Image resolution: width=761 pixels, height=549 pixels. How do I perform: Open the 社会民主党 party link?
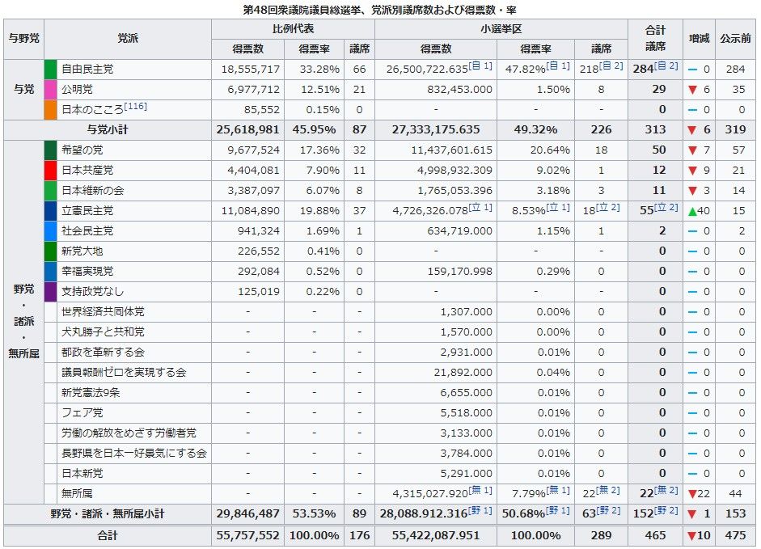click(x=87, y=231)
